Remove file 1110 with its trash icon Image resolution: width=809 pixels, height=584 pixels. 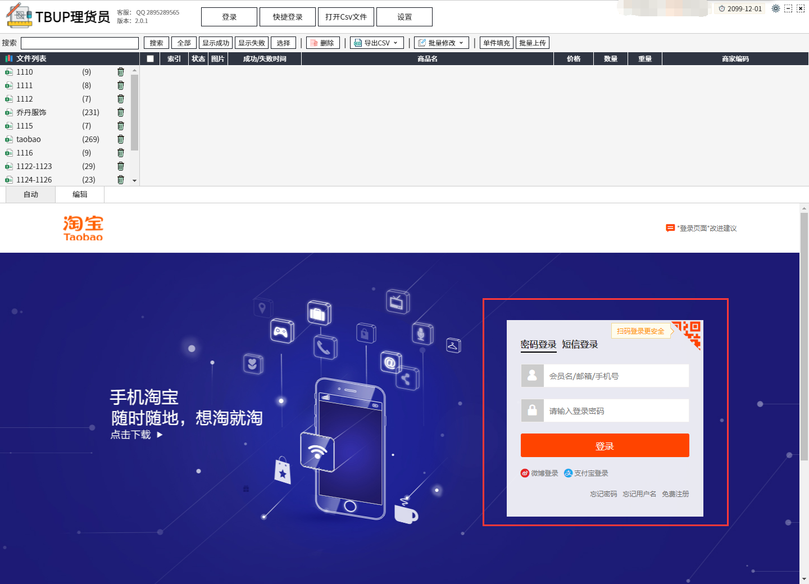click(x=120, y=72)
